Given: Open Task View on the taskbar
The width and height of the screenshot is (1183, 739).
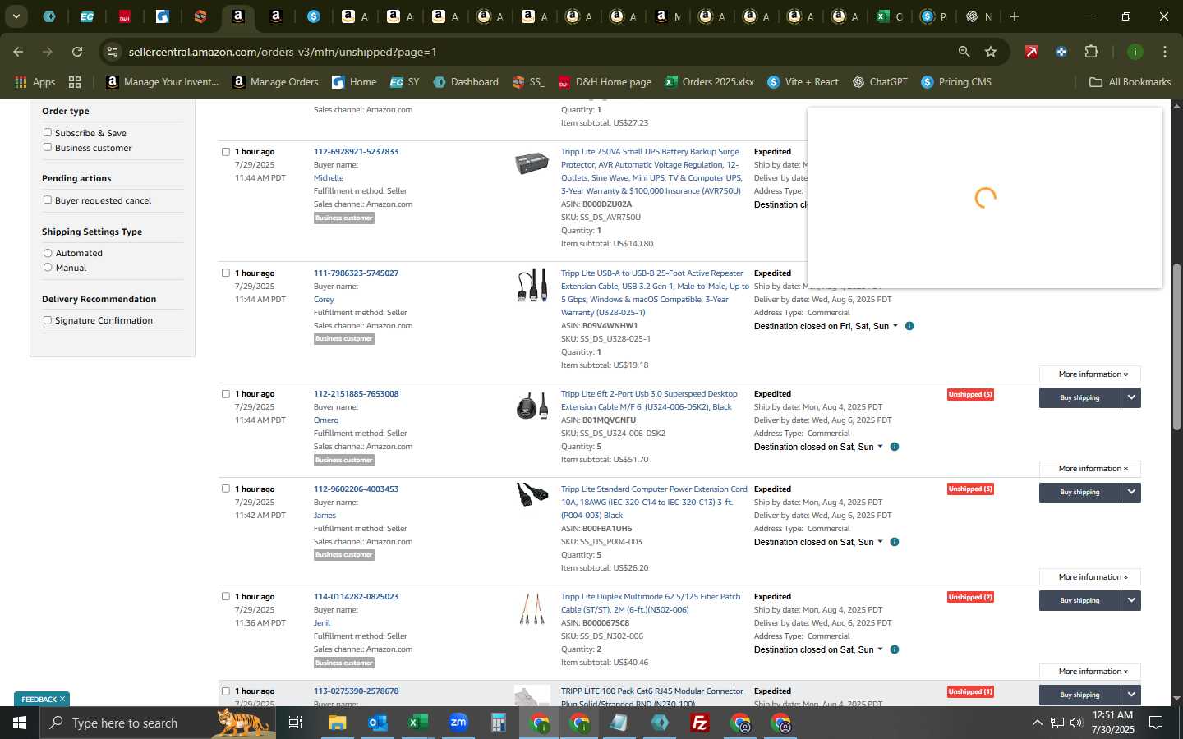Looking at the screenshot, I should [296, 723].
